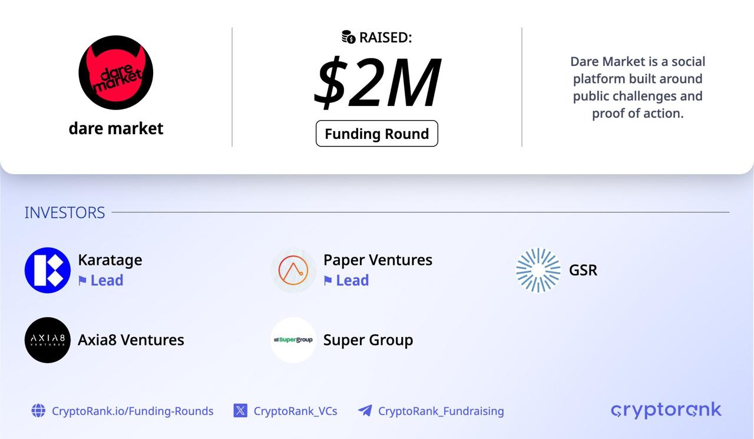Click the dare market devil logo
The width and height of the screenshot is (754, 439).
point(116,73)
